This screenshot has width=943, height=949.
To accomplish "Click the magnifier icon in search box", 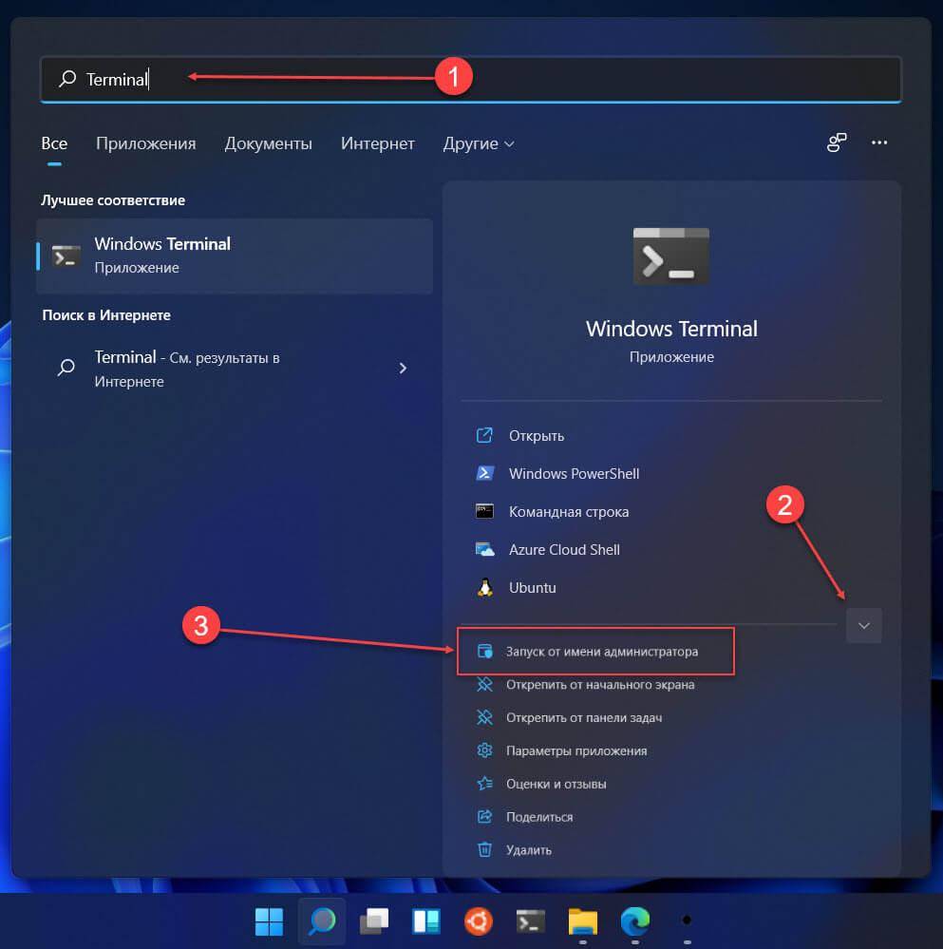I will 67,79.
